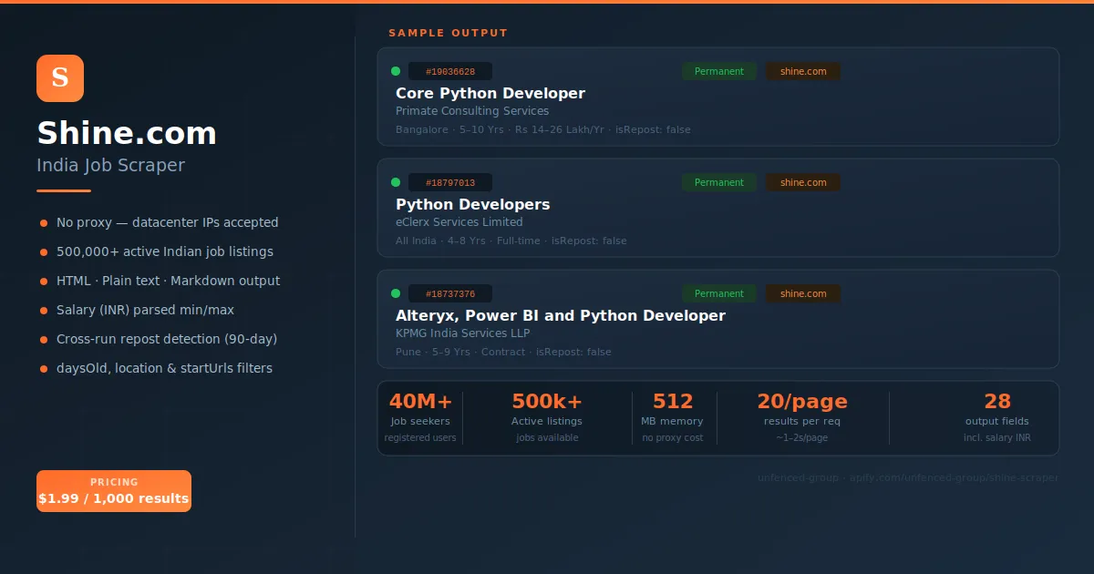Click the green status dot beside #18737376
This screenshot has height=574, width=1094.
(396, 293)
